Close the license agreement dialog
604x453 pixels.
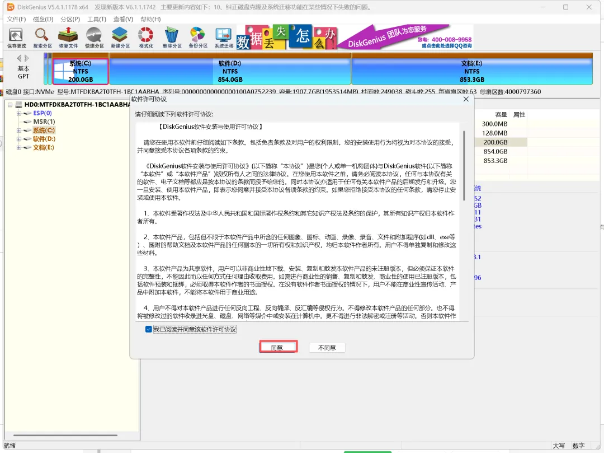click(466, 99)
